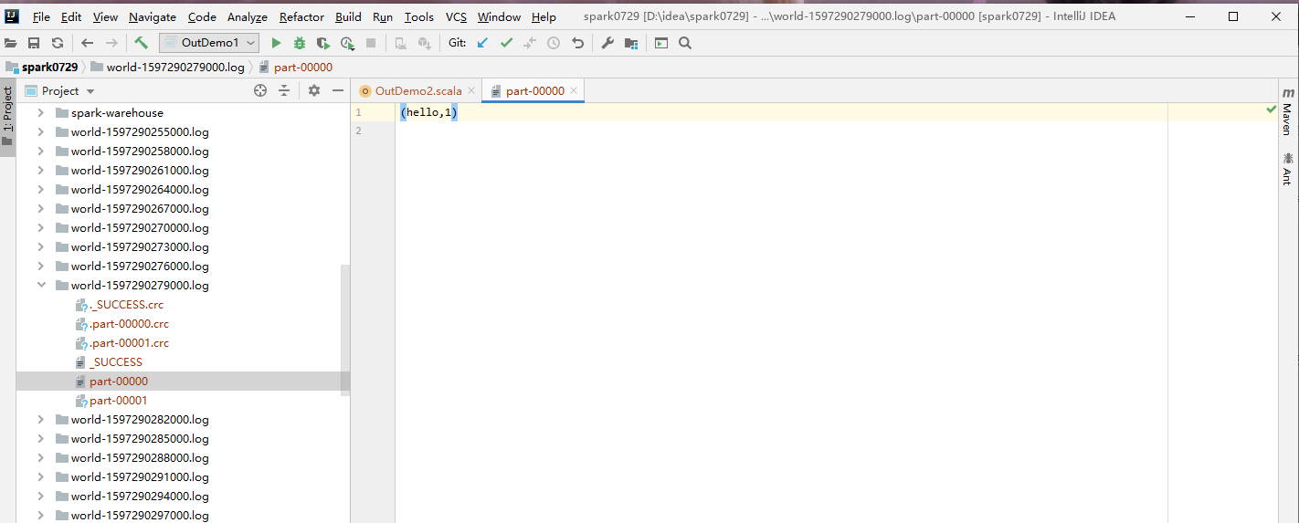The height and width of the screenshot is (523, 1299).
Task: Open the VCS menu
Action: click(456, 16)
